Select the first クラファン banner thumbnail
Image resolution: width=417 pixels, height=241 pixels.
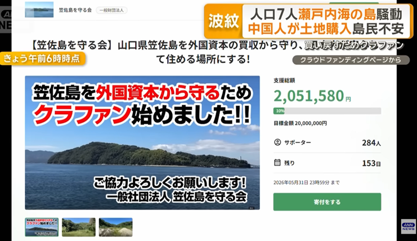[x=42, y=227]
